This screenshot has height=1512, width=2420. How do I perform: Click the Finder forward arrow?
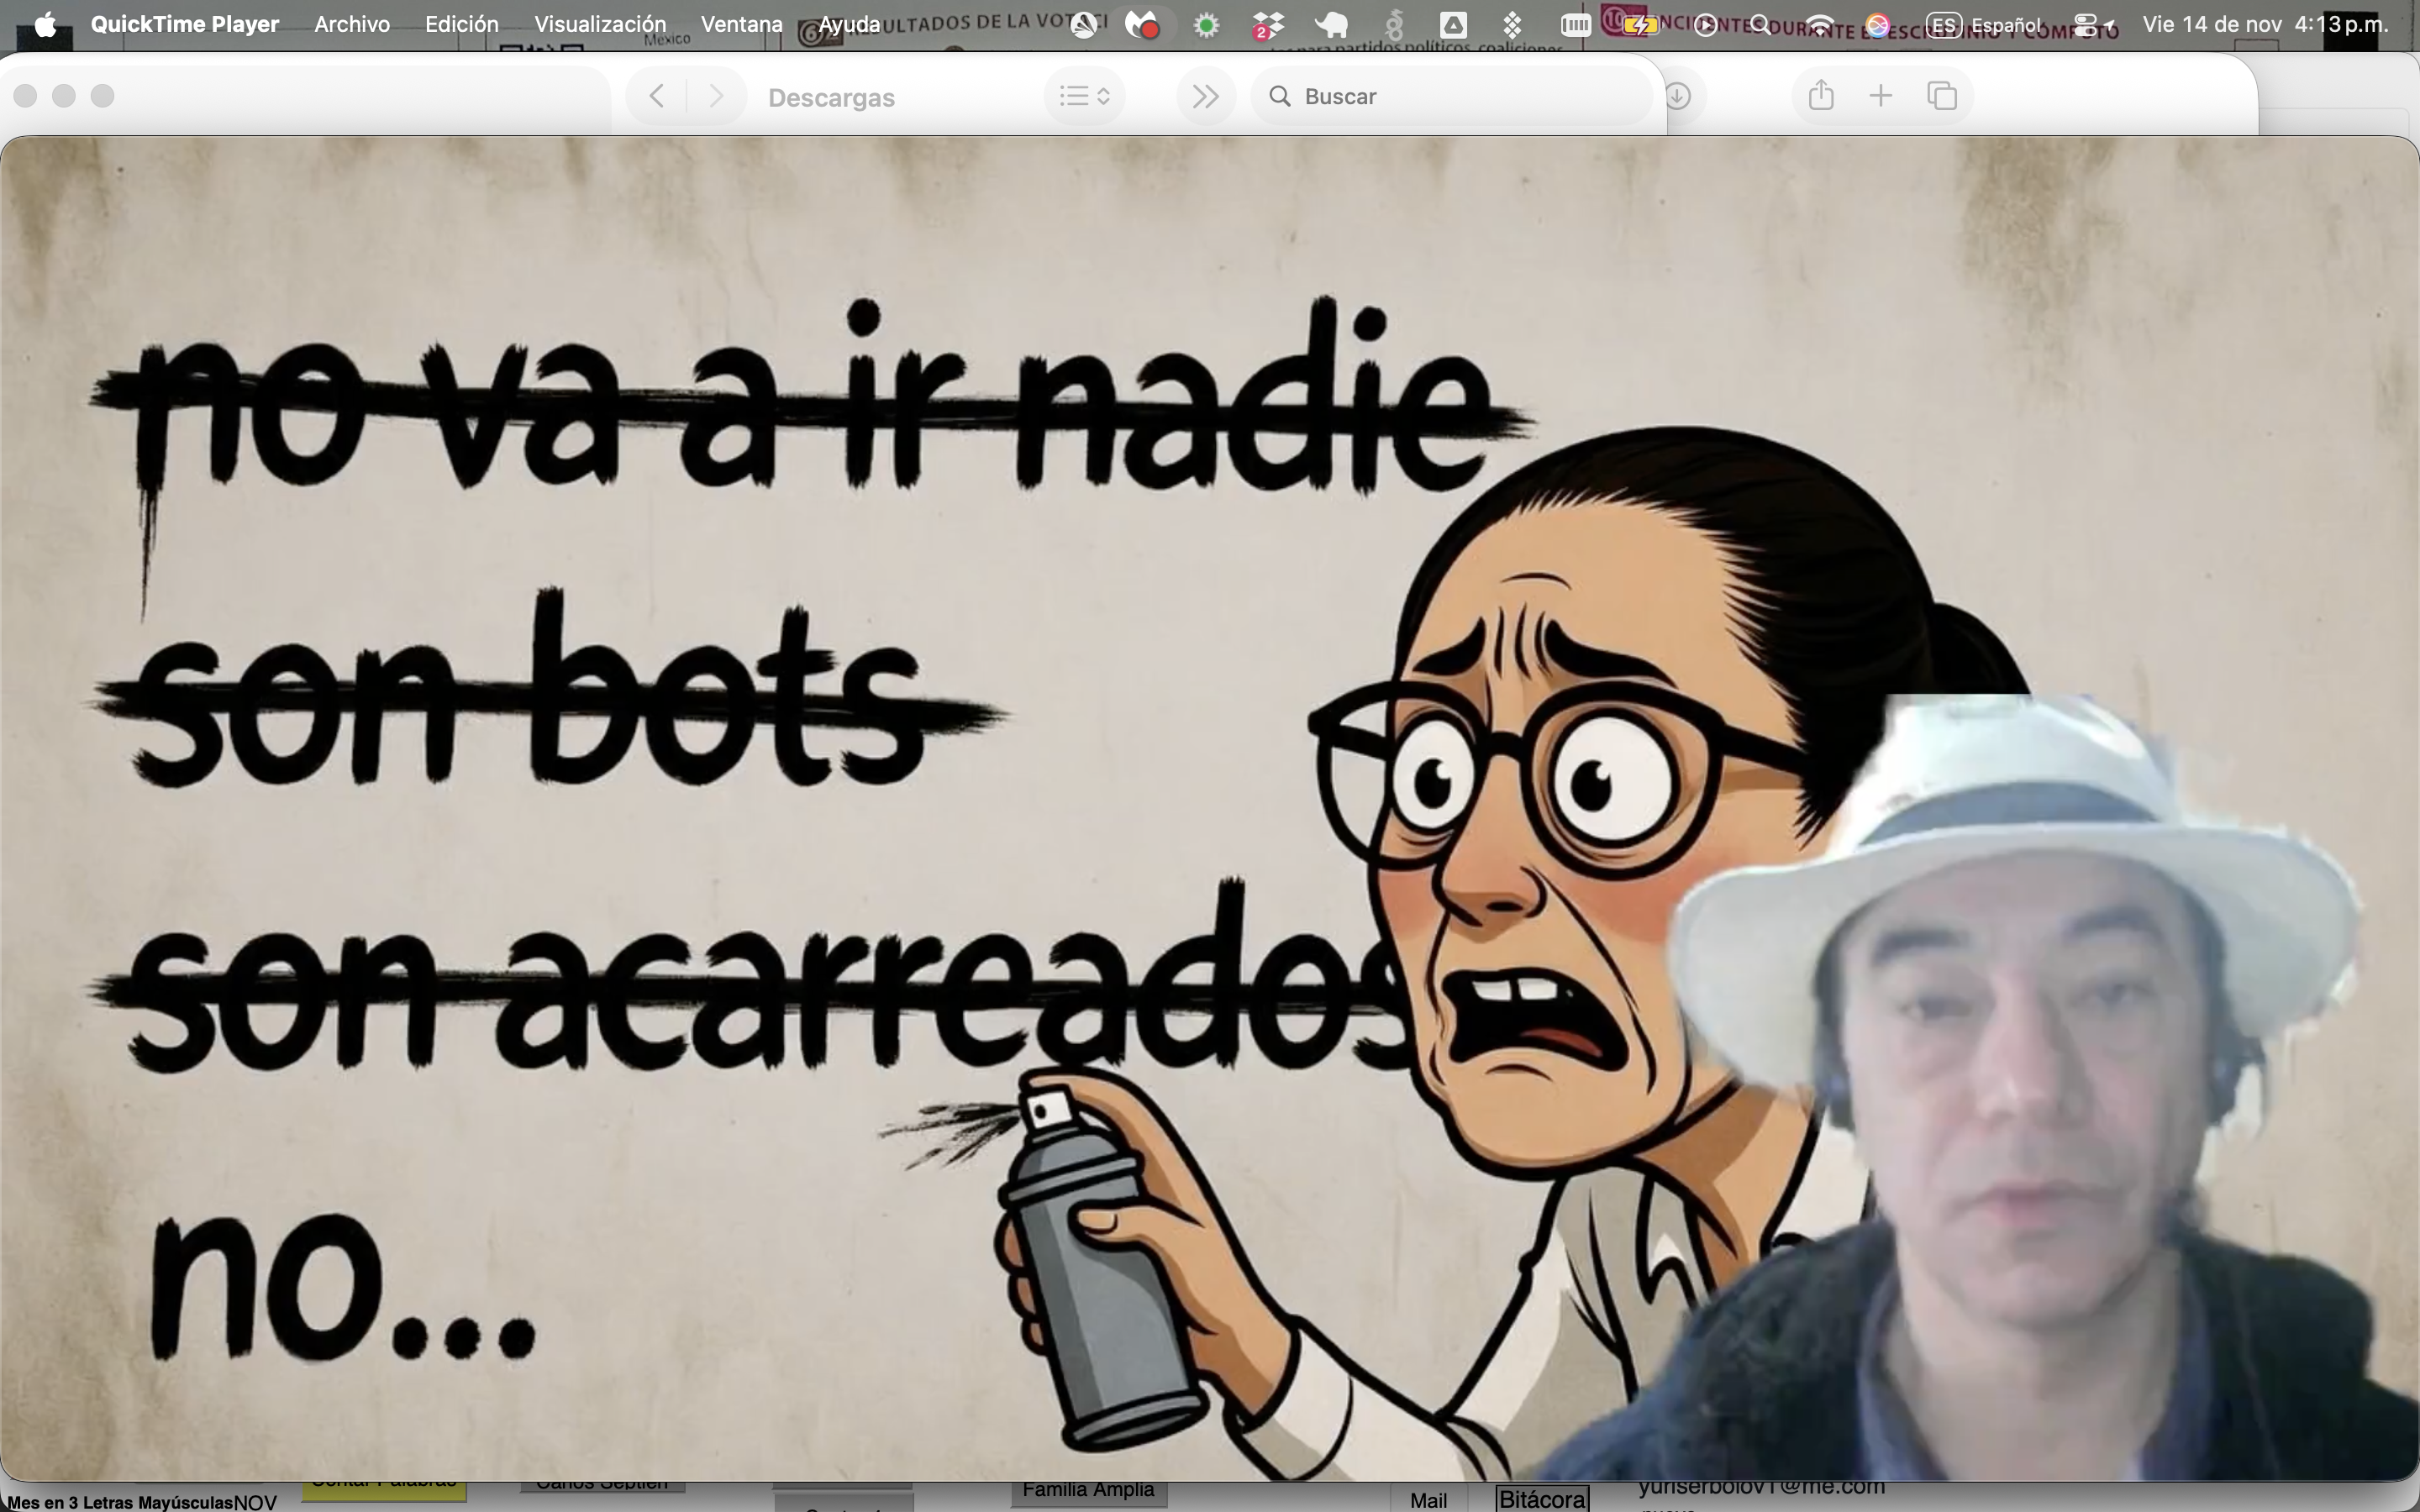716,96
